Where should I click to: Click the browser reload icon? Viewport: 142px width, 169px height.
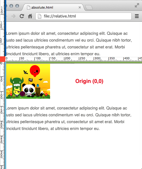tap(22, 16)
